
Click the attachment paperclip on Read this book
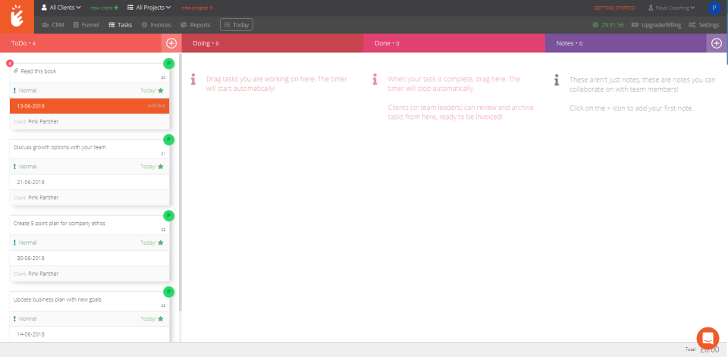pos(16,71)
